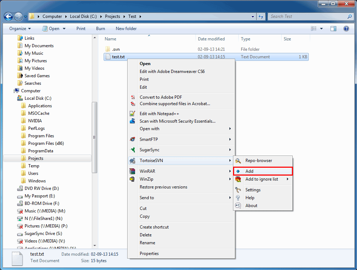
Task: Sort by the Date modified column header
Action: tap(217, 39)
